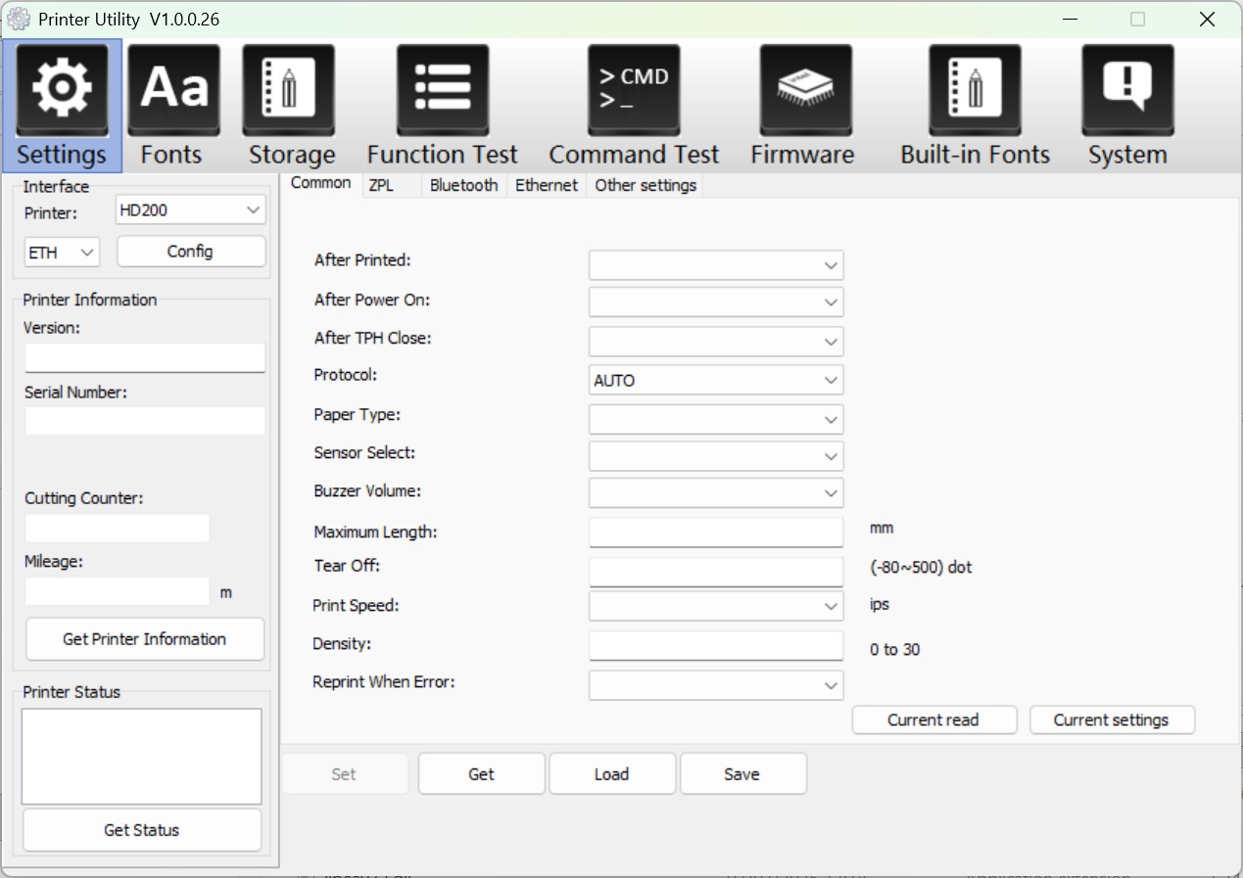
Task: Open the Firmware chip icon
Action: click(x=805, y=90)
